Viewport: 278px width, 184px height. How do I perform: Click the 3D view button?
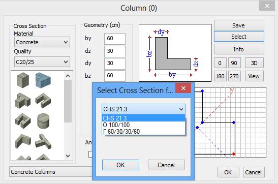pyautogui.click(x=254, y=63)
